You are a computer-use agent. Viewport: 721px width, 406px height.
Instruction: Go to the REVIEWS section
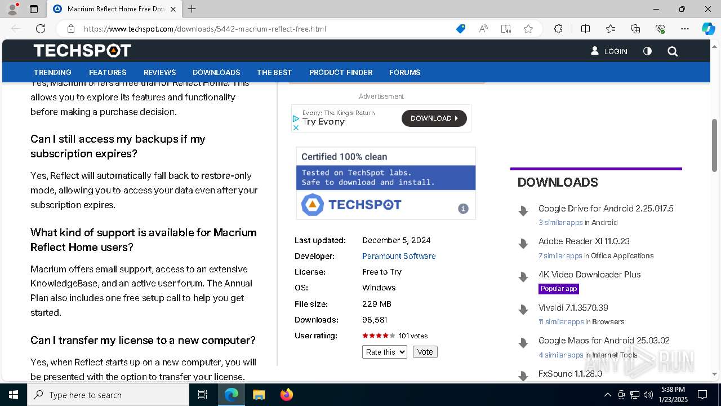pyautogui.click(x=159, y=72)
